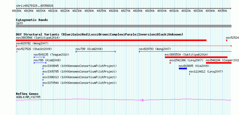Open the RefSeq Genes track heading
Image resolution: width=239 pixels, height=115 pixels.
point(27,94)
